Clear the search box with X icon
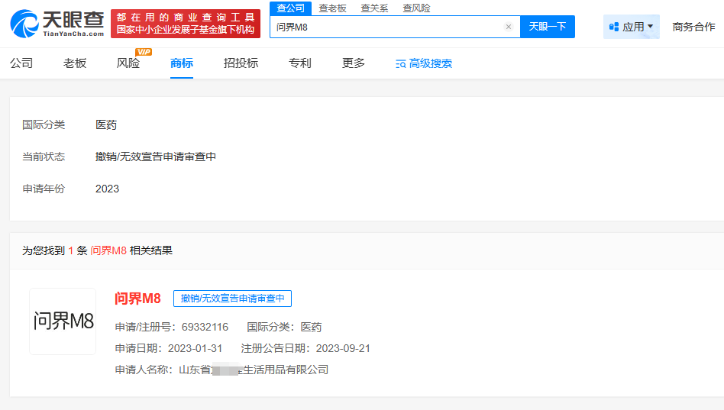The width and height of the screenshot is (724, 410). (509, 27)
